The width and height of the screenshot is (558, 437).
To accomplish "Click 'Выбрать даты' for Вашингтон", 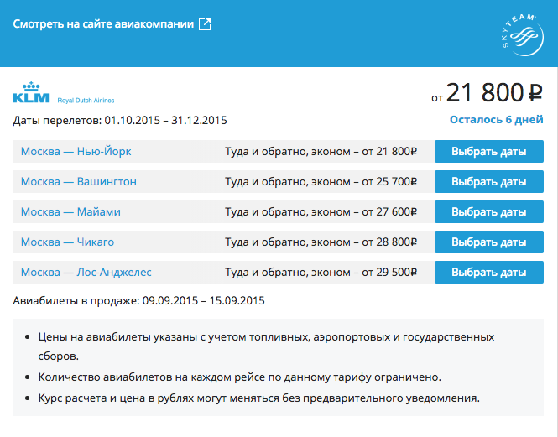I will 489,181.
